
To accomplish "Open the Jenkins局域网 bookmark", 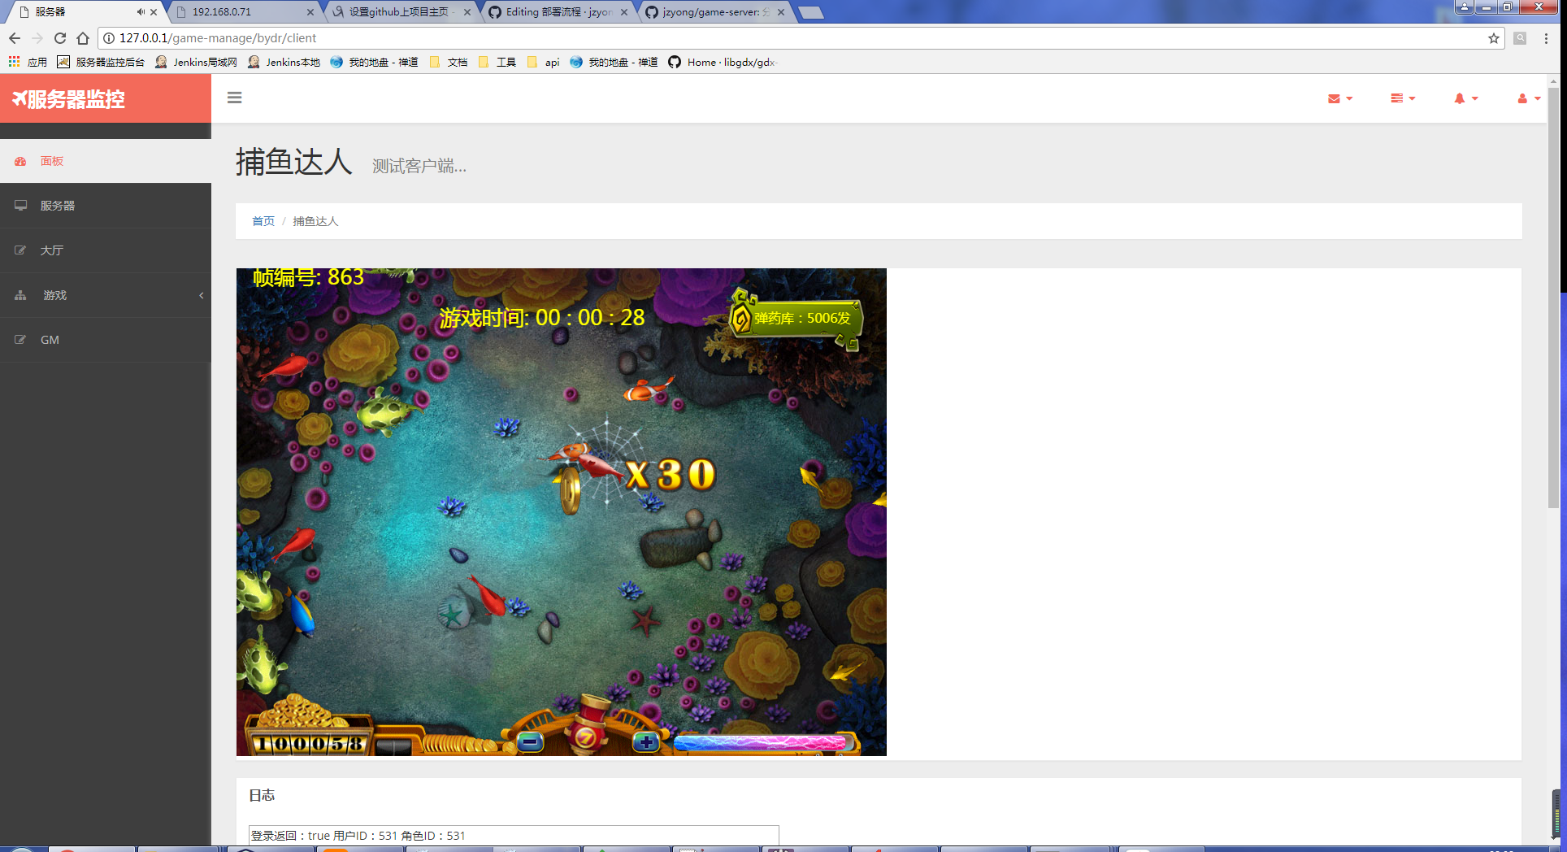I will (196, 62).
